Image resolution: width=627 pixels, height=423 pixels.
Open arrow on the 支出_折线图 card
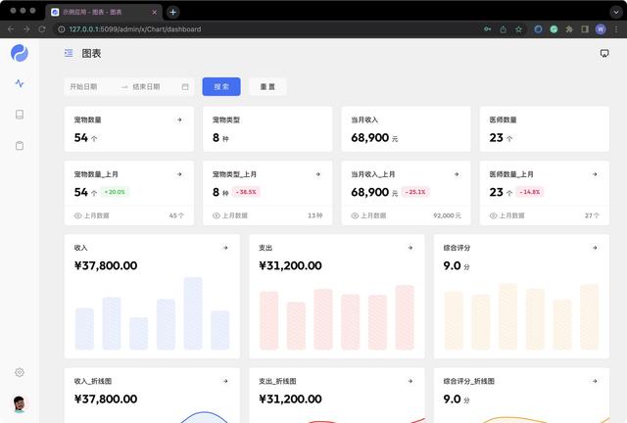[x=410, y=381]
